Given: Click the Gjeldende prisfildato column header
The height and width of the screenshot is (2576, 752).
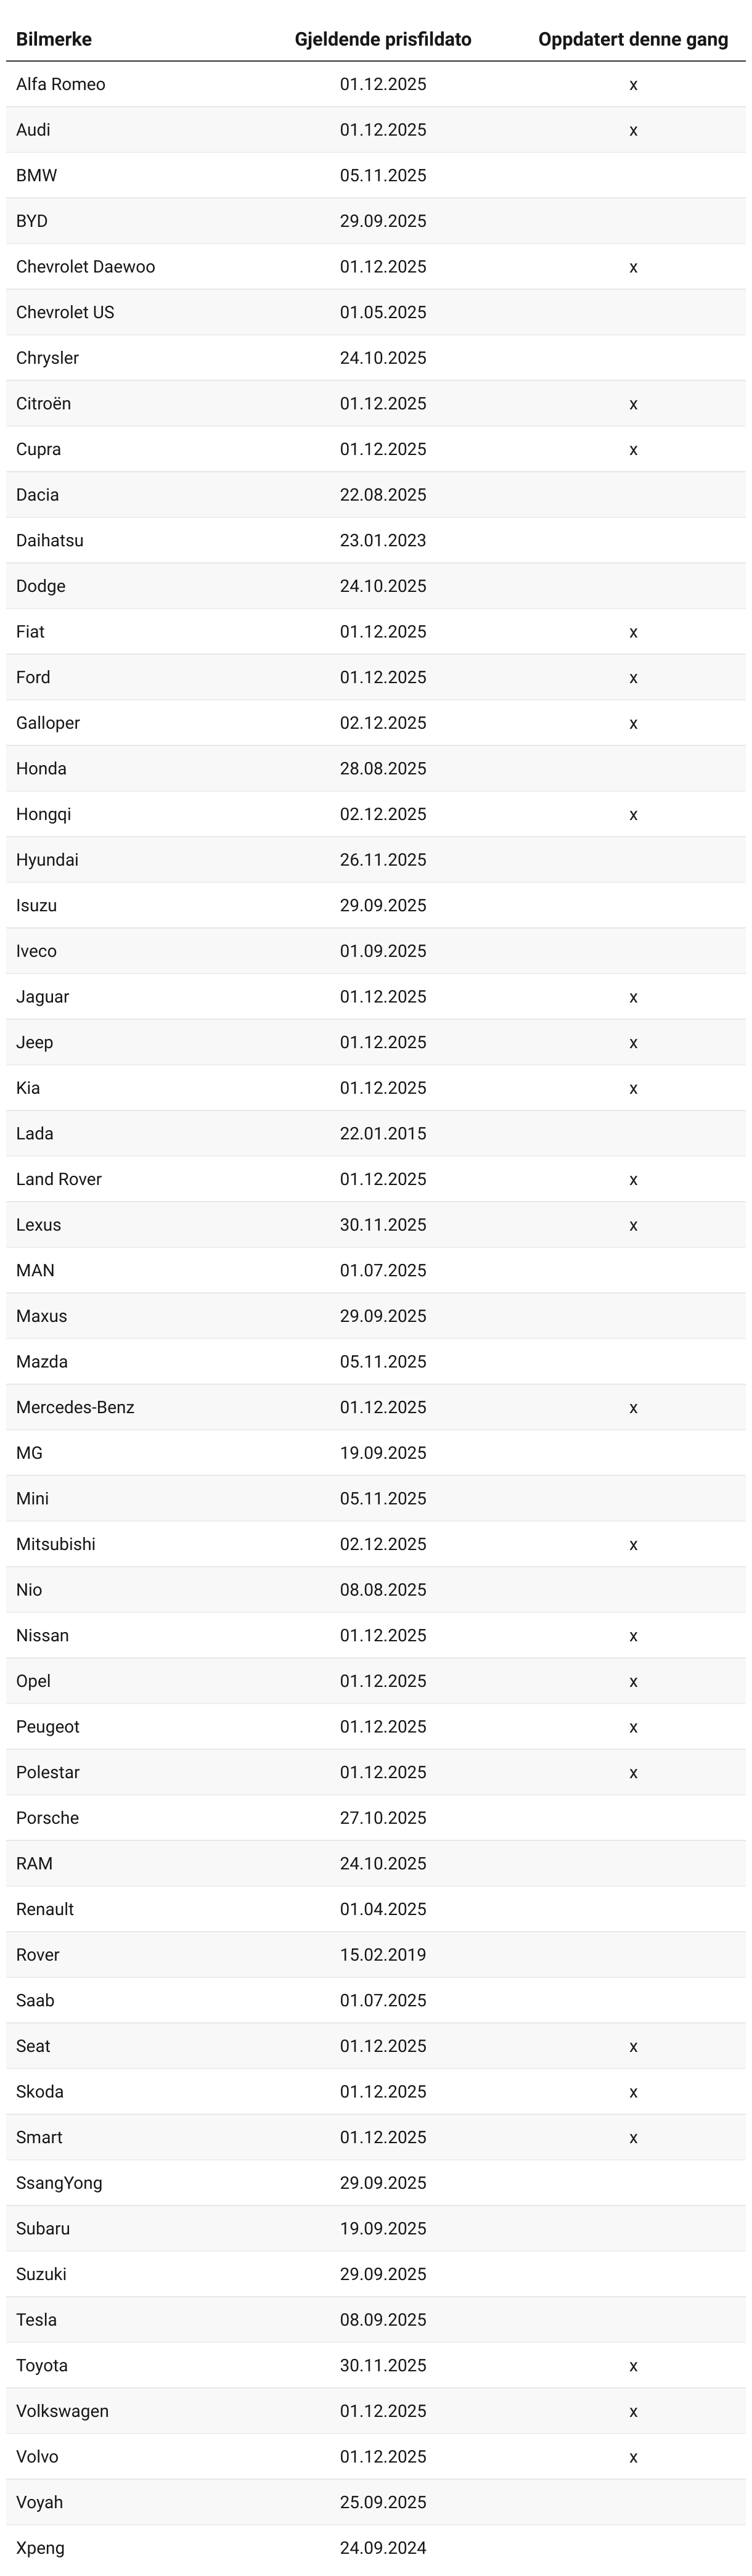Looking at the screenshot, I should tap(383, 39).
